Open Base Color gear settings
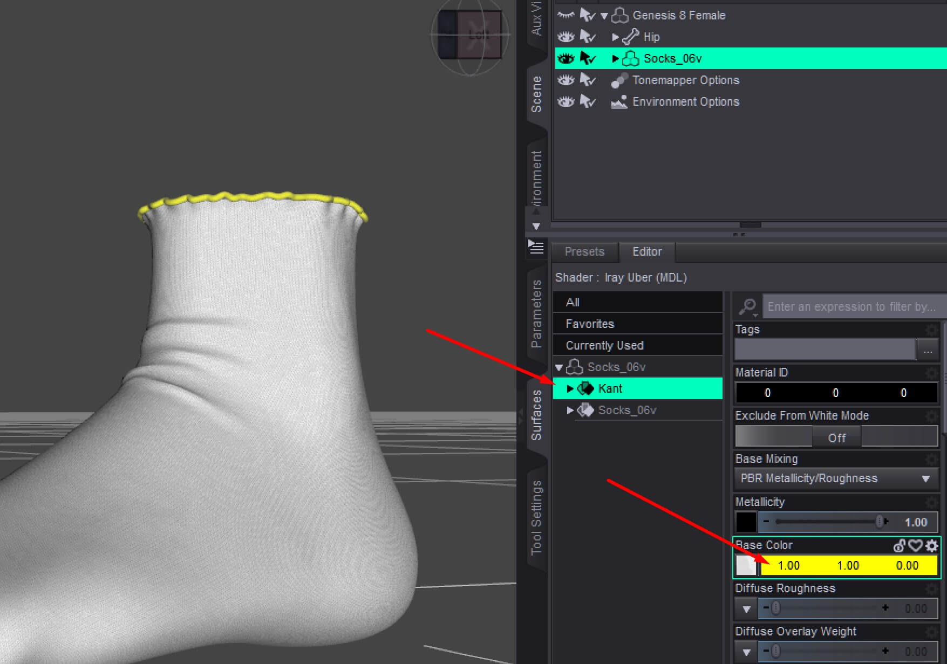This screenshot has height=664, width=947. (932, 546)
